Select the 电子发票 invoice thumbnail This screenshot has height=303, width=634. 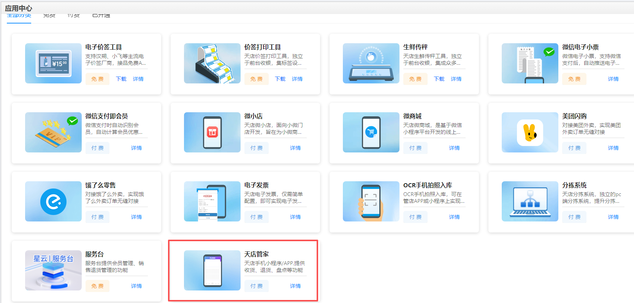[x=212, y=201]
